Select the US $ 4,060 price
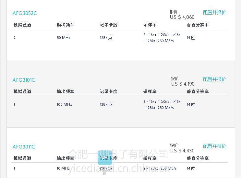This screenshot has width=242, height=178. coord(182,17)
